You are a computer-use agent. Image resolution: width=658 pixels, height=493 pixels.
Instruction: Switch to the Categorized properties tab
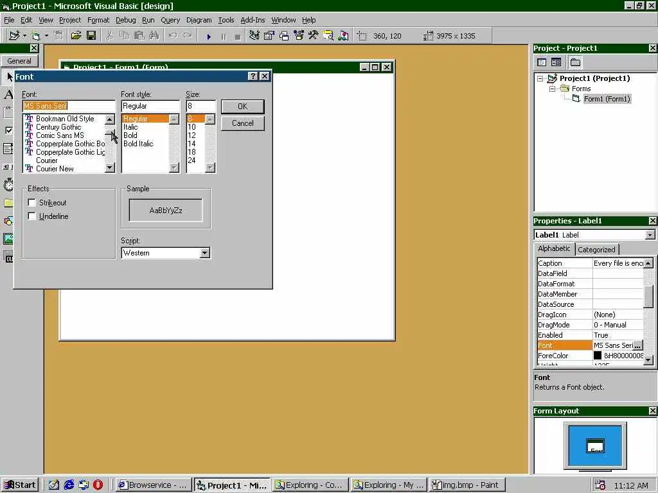[x=596, y=250]
